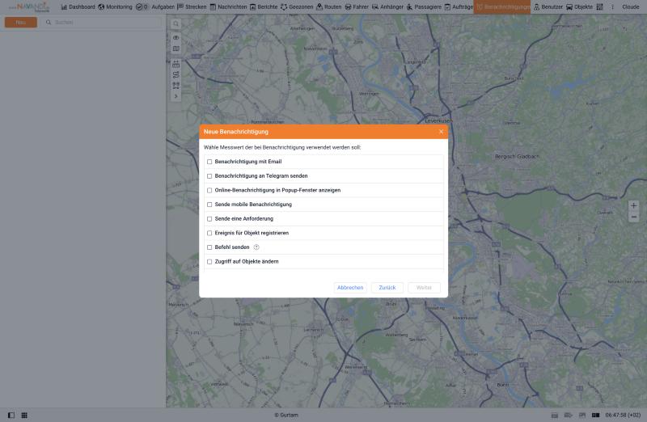The width and height of the screenshot is (647, 422).
Task: Open the Geozonen section
Action: 297,7
